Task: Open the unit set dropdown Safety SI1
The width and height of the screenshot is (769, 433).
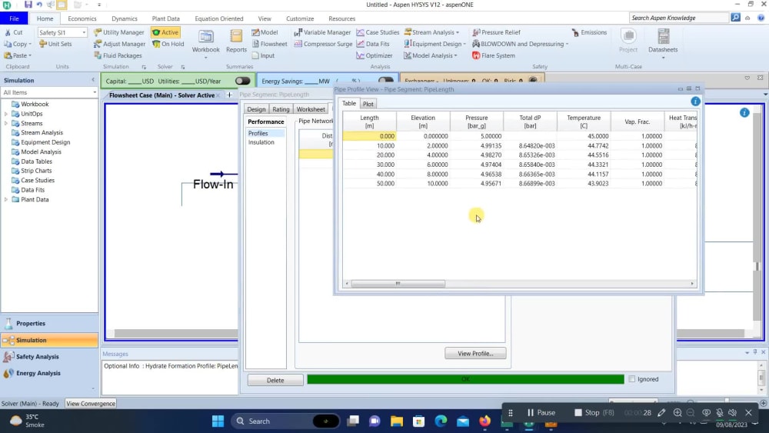Action: pos(84,32)
